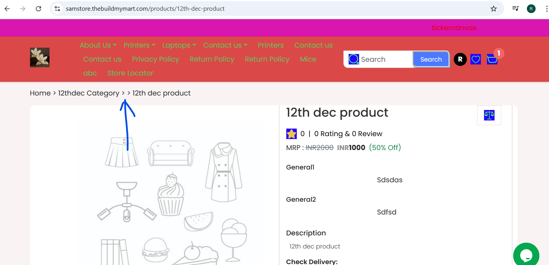Screen dimensions: 549x265
Task: Expand the first Contact us dropdown
Action: (x=225, y=45)
